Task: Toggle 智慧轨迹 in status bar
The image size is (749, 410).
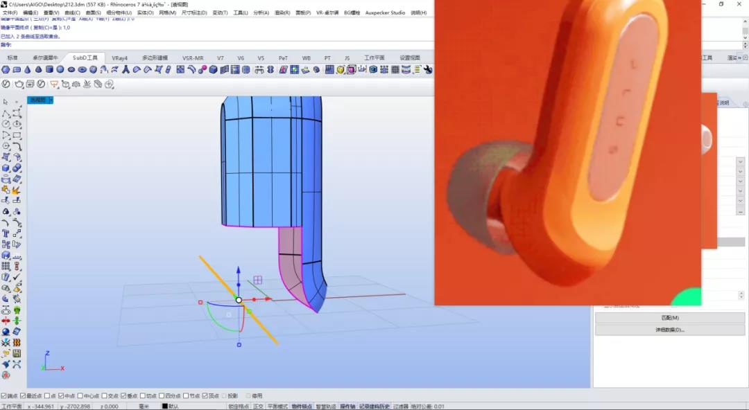Action: point(326,407)
